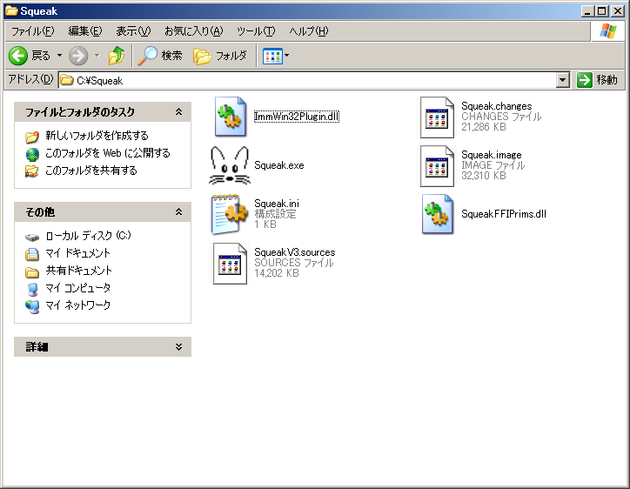Open the Back button history dropdown arrow
The width and height of the screenshot is (630, 489).
59,56
